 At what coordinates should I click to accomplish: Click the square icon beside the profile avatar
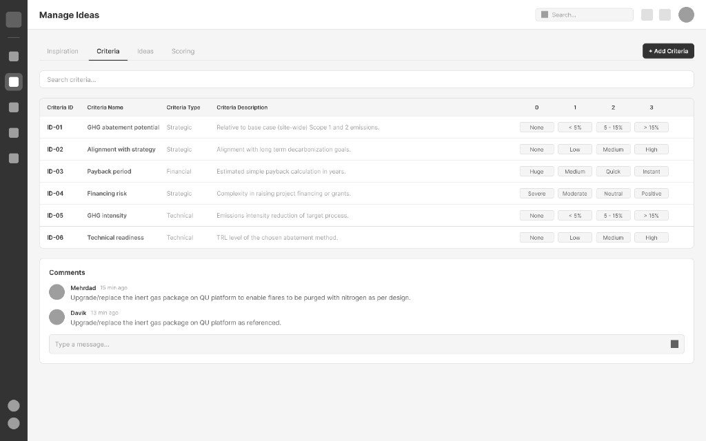665,15
